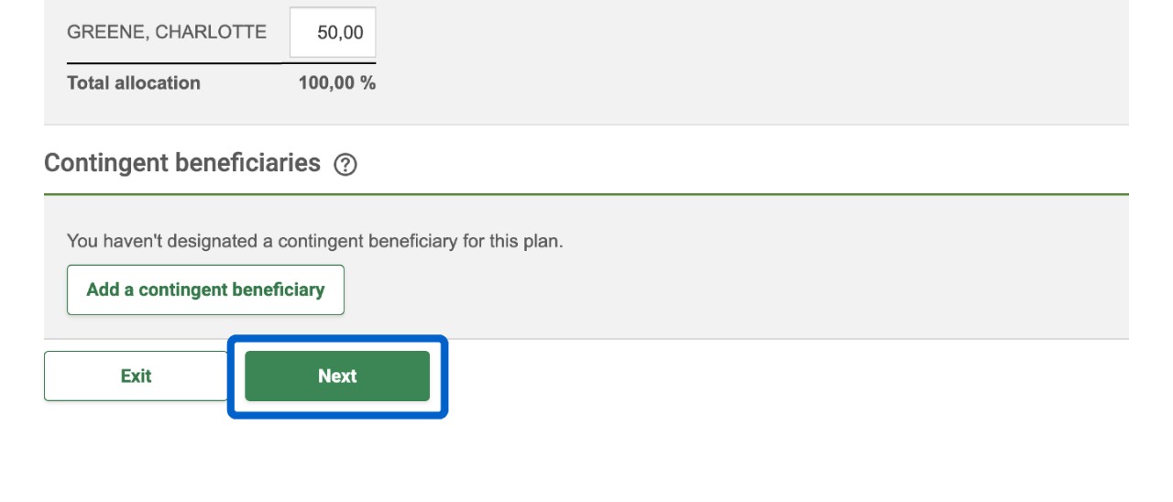Click the Contingent beneficiaries heading
1173x502 pixels.
click(x=182, y=163)
